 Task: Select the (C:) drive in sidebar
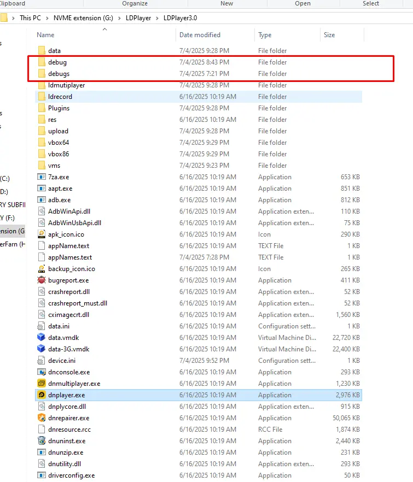pos(5,178)
